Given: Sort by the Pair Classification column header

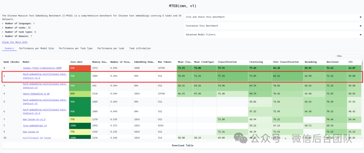Looking at the screenshot, I should pyautogui.click(x=288, y=62).
